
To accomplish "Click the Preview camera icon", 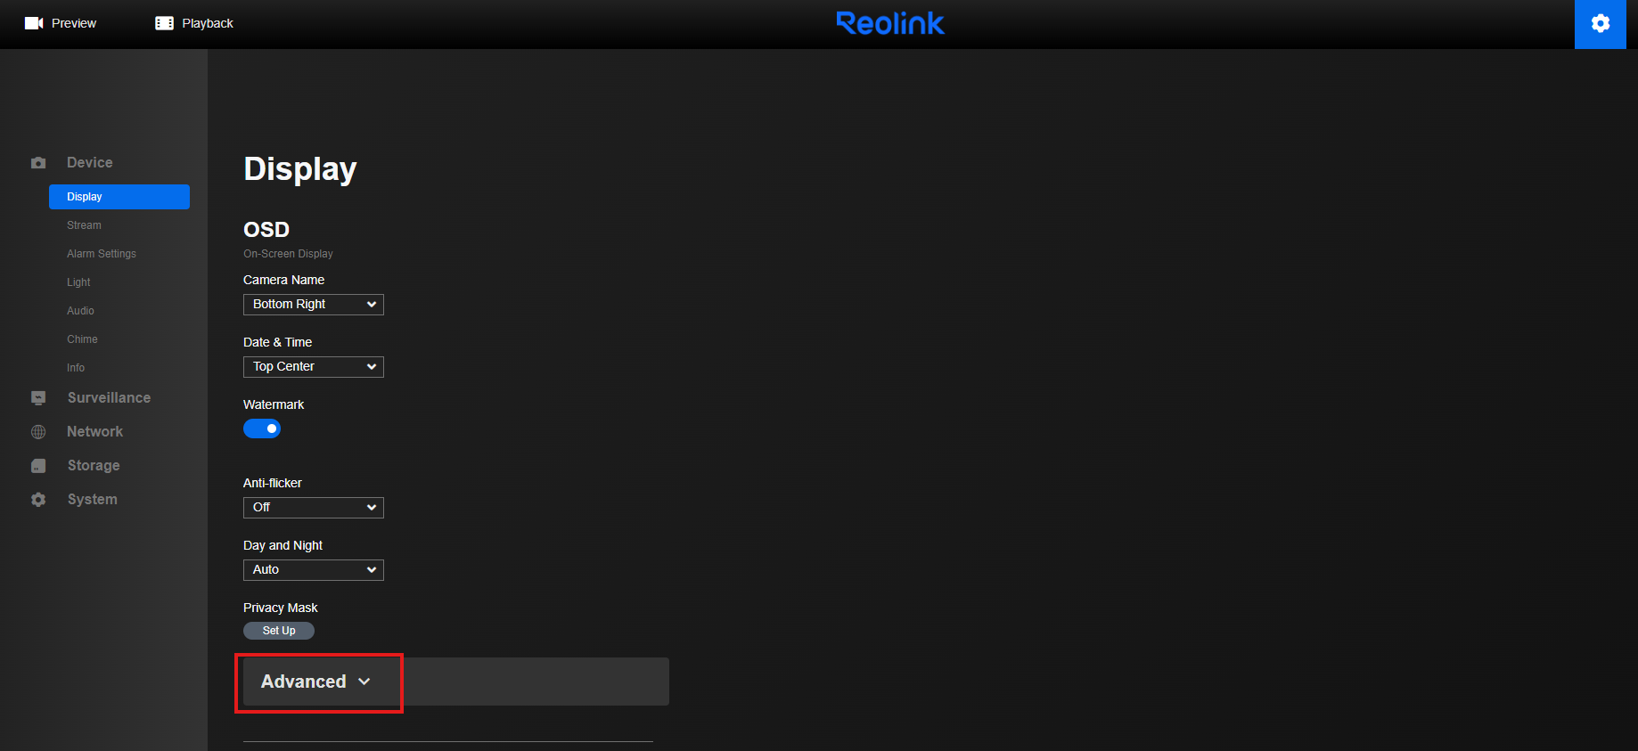I will tap(34, 23).
